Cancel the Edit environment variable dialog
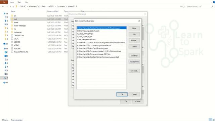 coord(134,94)
